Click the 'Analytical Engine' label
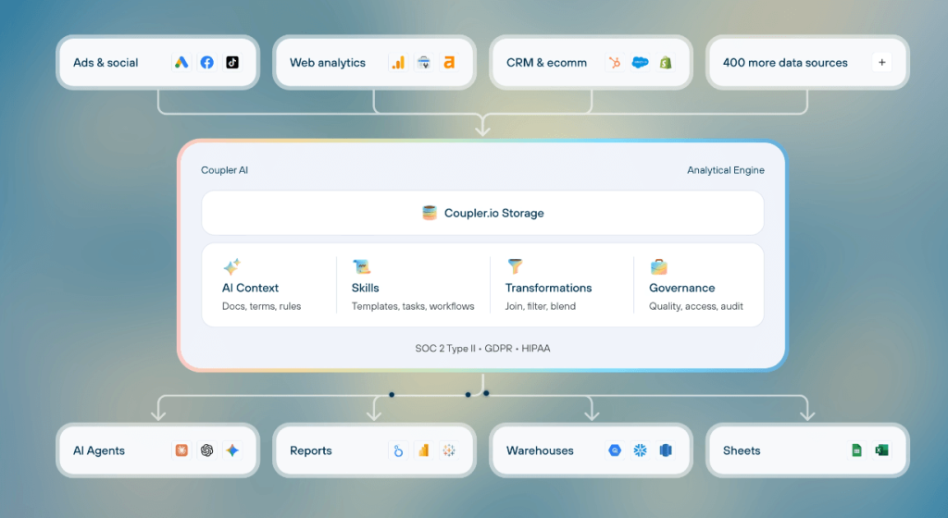948x518 pixels. (x=726, y=170)
